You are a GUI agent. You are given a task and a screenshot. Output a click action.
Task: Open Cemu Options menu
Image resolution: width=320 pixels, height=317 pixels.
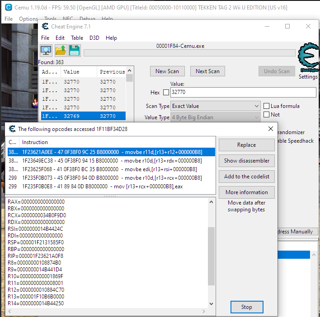pyautogui.click(x=28, y=19)
